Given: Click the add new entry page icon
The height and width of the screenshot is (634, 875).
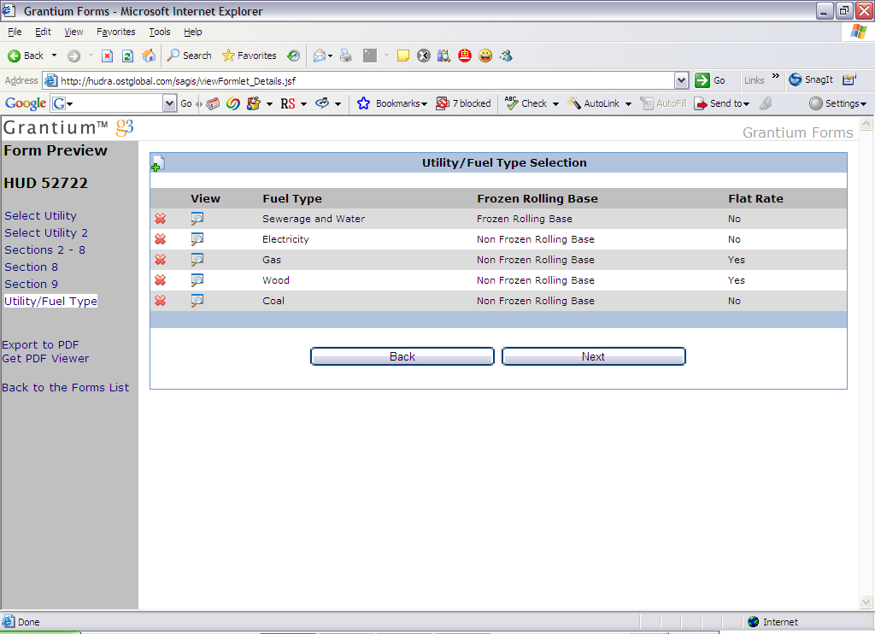Looking at the screenshot, I should click(157, 164).
